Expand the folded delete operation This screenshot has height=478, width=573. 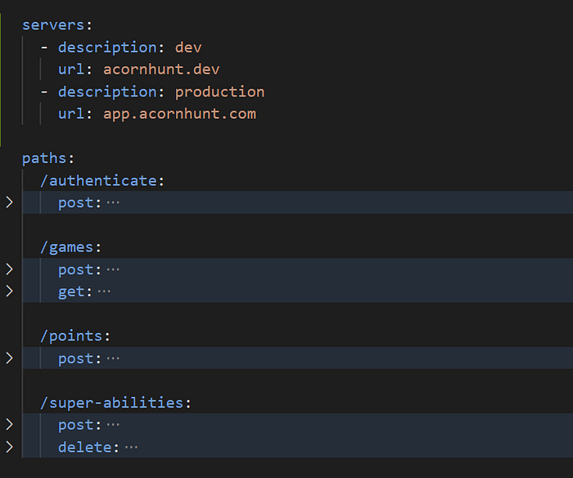(x=10, y=447)
